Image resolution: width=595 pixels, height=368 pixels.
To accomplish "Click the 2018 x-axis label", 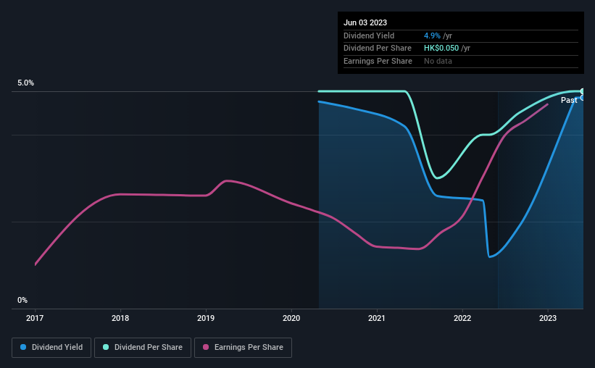I will (x=120, y=318).
